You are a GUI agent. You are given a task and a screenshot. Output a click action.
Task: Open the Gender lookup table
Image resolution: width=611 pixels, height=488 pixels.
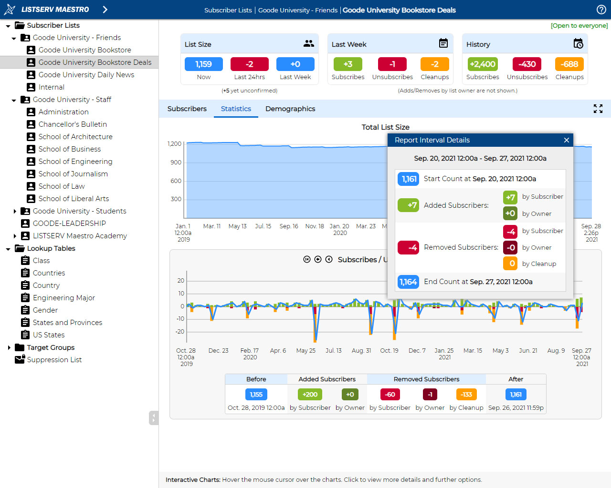click(45, 310)
